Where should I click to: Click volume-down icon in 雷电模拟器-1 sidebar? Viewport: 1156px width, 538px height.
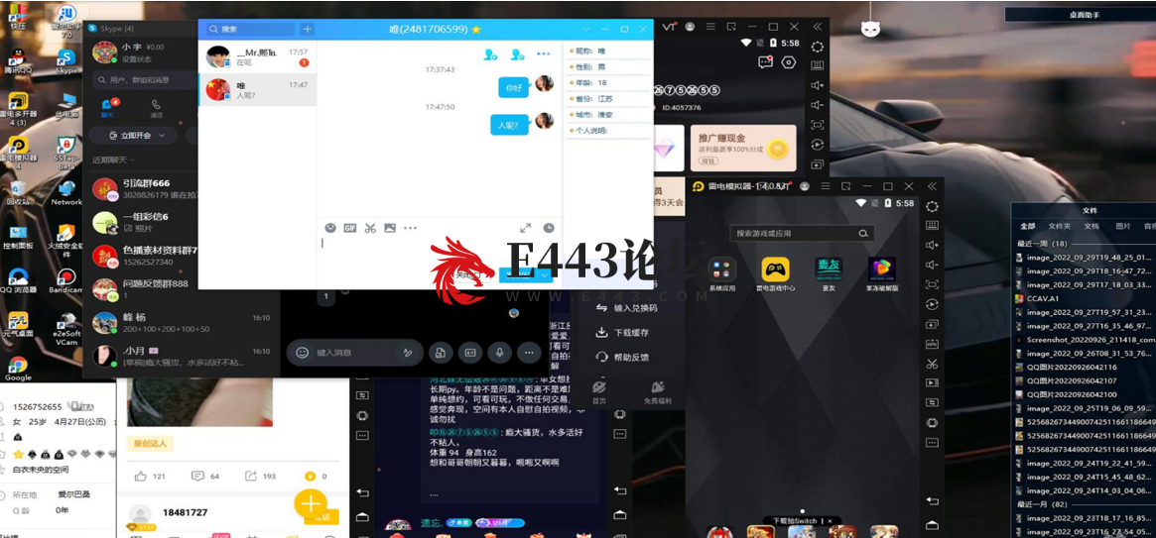(933, 265)
